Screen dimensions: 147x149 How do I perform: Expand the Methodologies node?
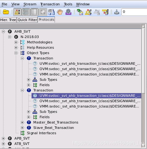pos(16,42)
